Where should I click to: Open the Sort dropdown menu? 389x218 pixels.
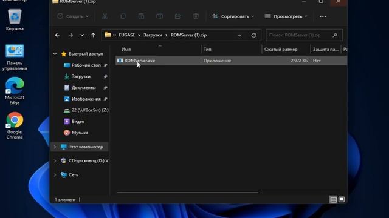233,16
